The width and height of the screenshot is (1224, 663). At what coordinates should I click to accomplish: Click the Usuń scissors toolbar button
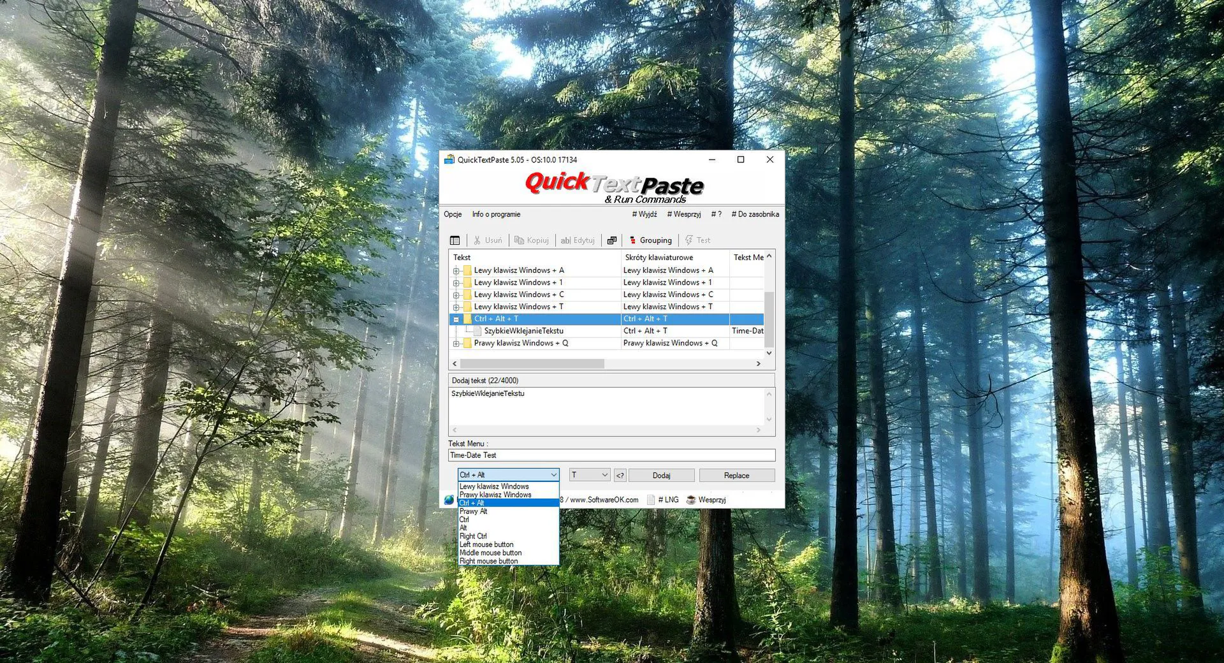(488, 240)
